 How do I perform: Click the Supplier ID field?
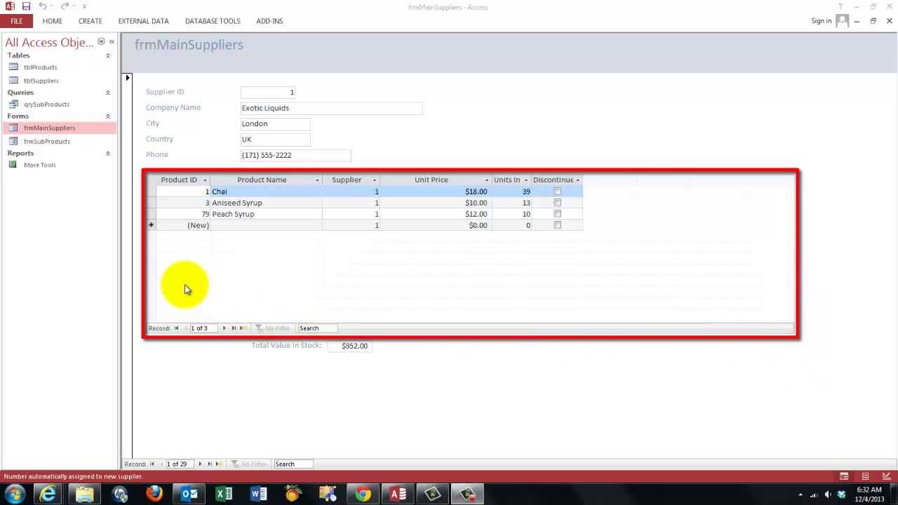point(268,92)
